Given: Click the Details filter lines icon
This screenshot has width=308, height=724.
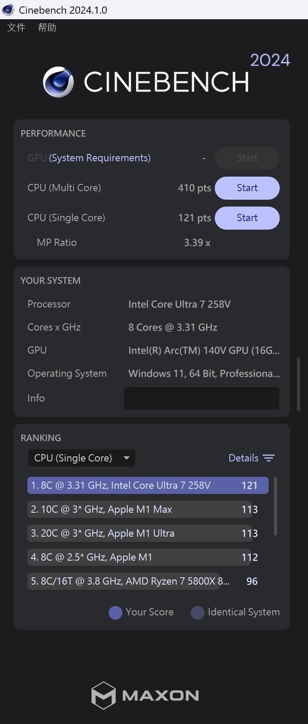Looking at the screenshot, I should [x=269, y=458].
